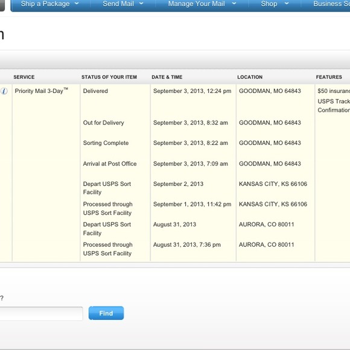Click the September 3, 2013, 8:22 am date

pos(191,143)
